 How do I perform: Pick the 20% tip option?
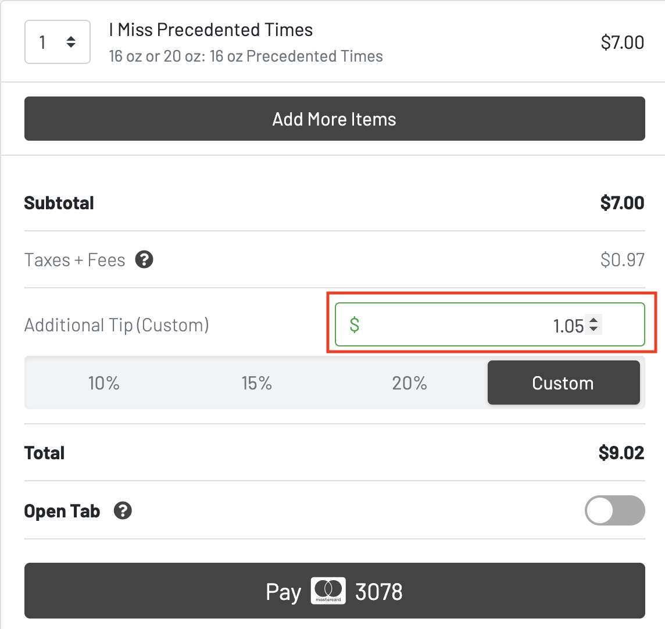tap(410, 383)
